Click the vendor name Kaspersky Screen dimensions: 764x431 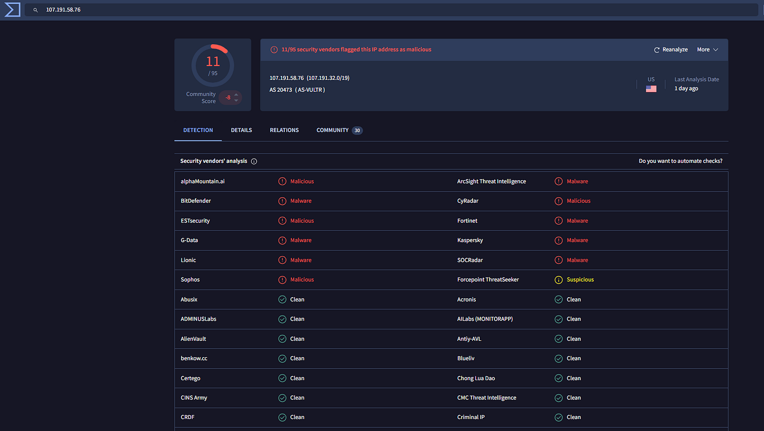coord(470,240)
